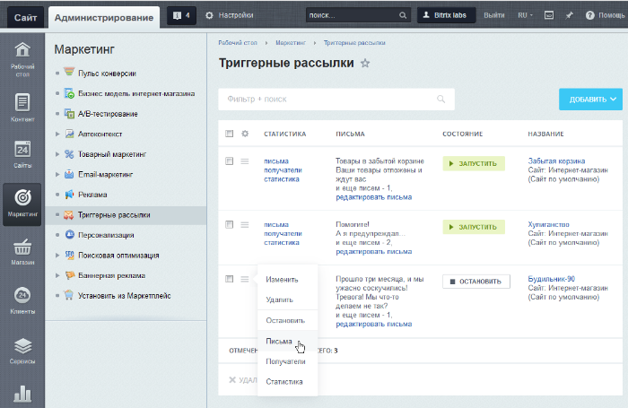628x408 pixels.
Task: Click редактировать письма for Будильник-90
Action: (374, 324)
